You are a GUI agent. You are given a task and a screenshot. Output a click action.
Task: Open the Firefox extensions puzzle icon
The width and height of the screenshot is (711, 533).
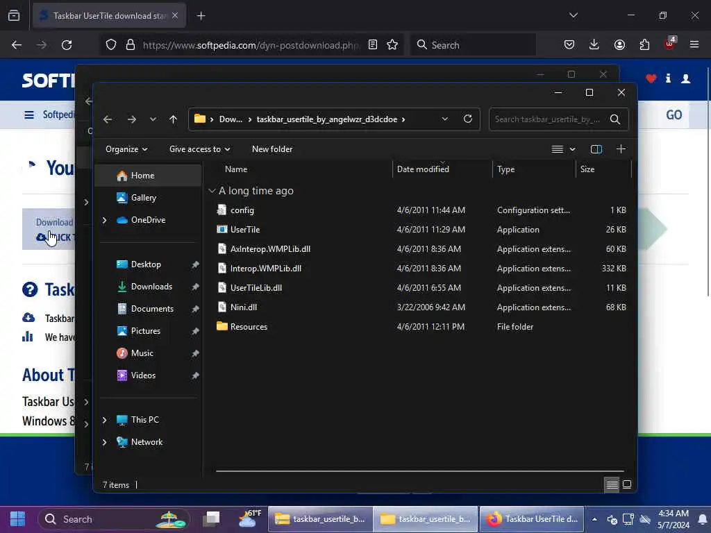[x=644, y=44]
